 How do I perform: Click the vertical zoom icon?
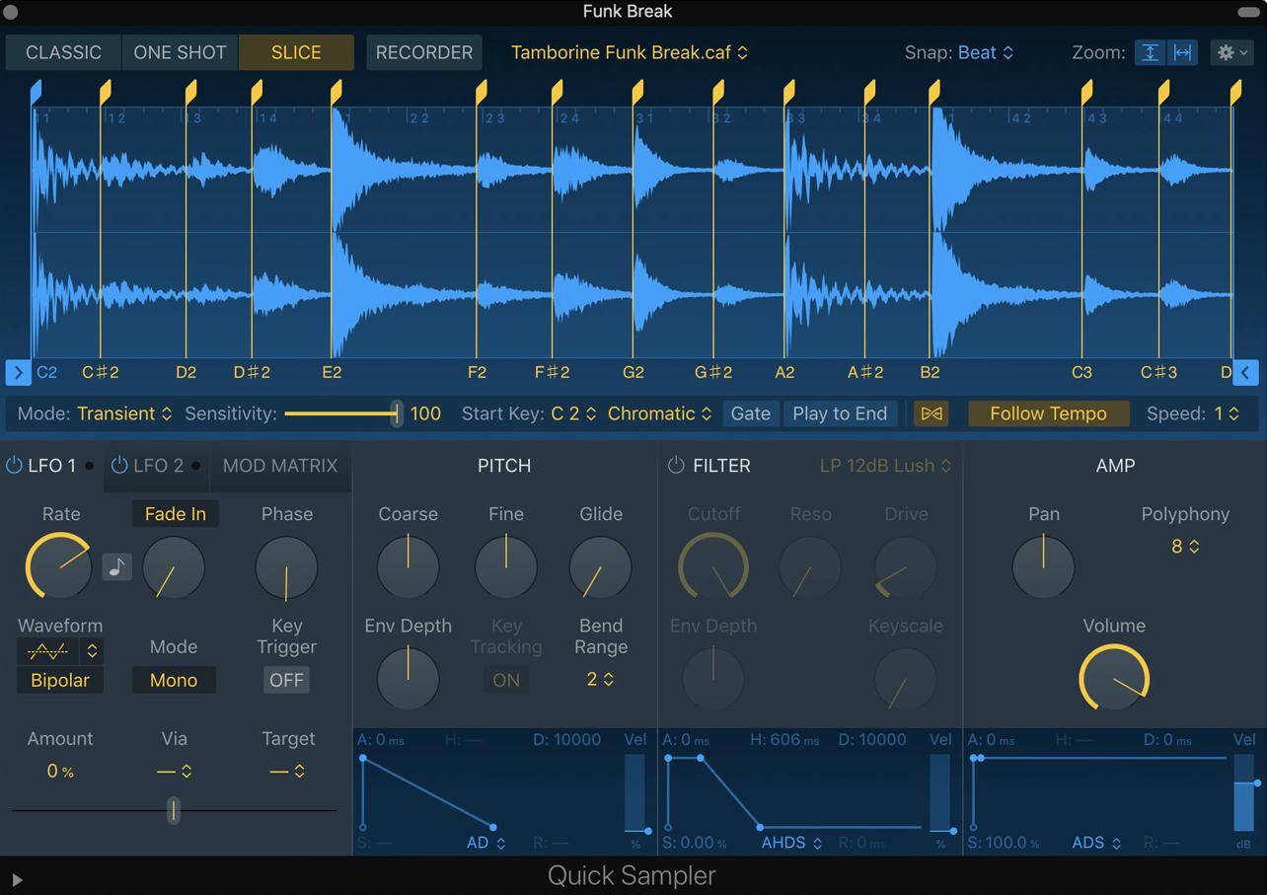[1151, 52]
